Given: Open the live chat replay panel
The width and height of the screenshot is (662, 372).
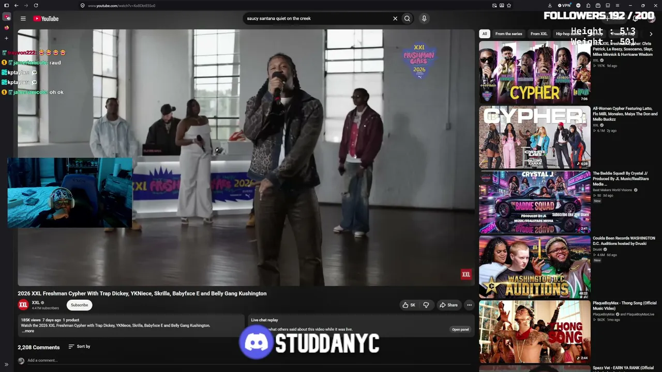Looking at the screenshot, I should (x=460, y=330).
